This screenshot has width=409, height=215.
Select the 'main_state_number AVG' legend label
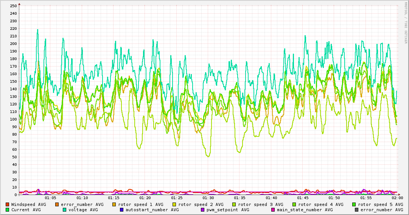tap(305, 210)
